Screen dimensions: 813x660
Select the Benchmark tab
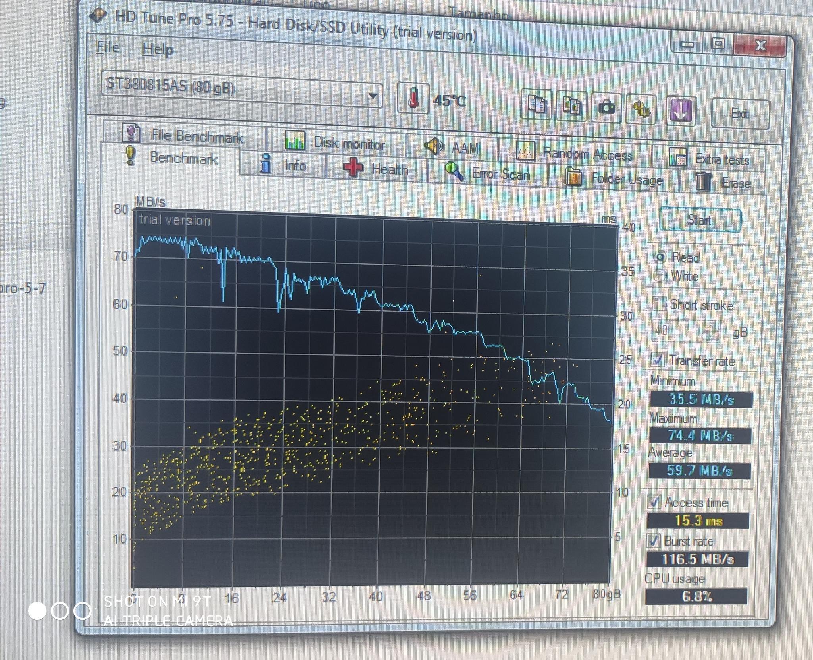click(x=171, y=158)
